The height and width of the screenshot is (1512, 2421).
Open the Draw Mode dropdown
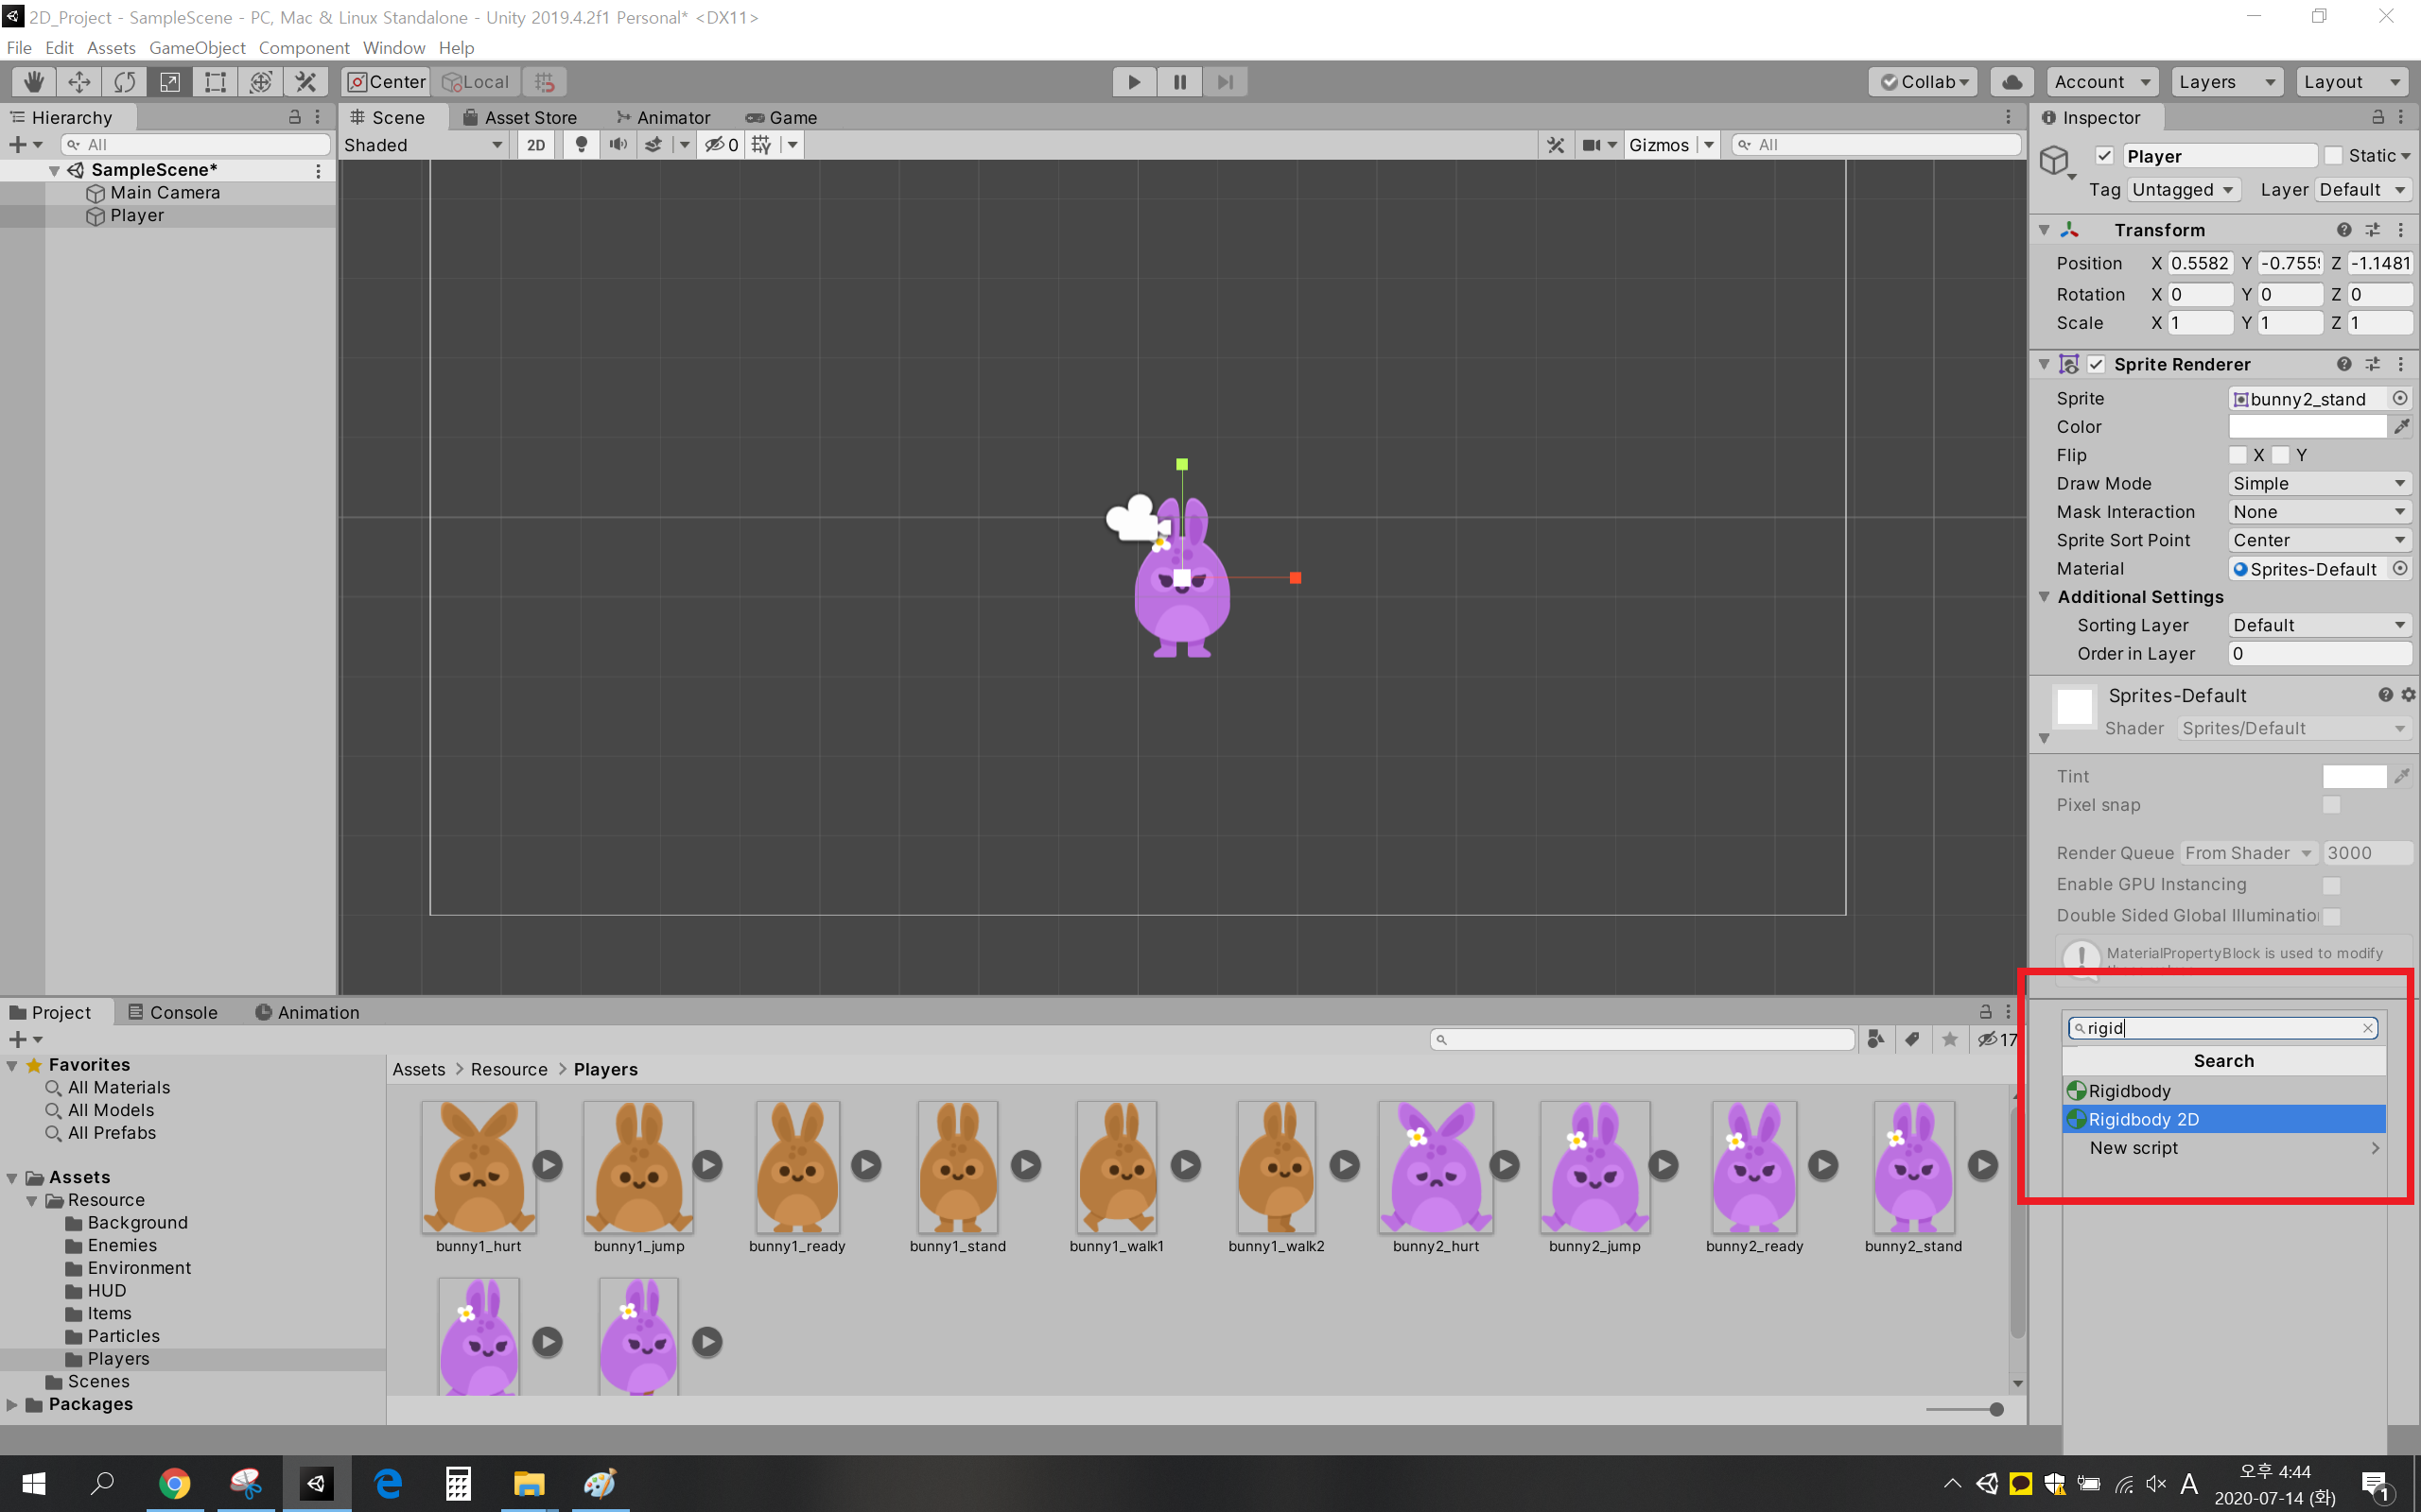pyautogui.click(x=2319, y=483)
